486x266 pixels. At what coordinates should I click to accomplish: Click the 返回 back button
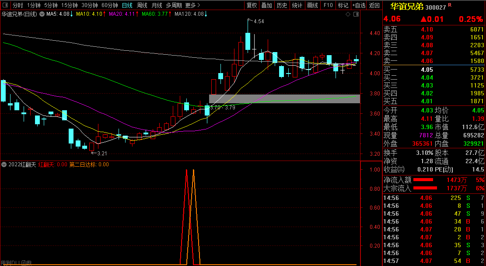click(374, 5)
